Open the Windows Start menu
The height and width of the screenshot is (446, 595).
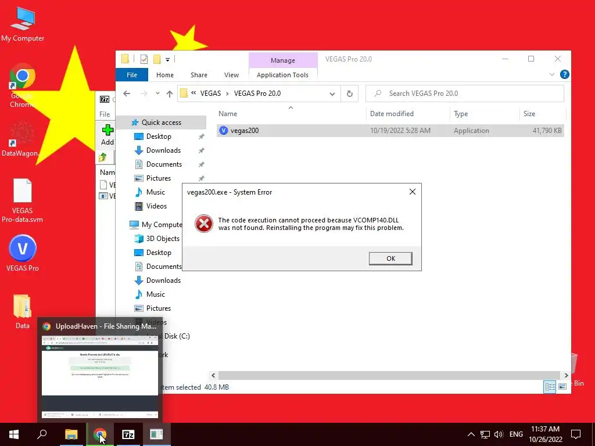point(14,434)
